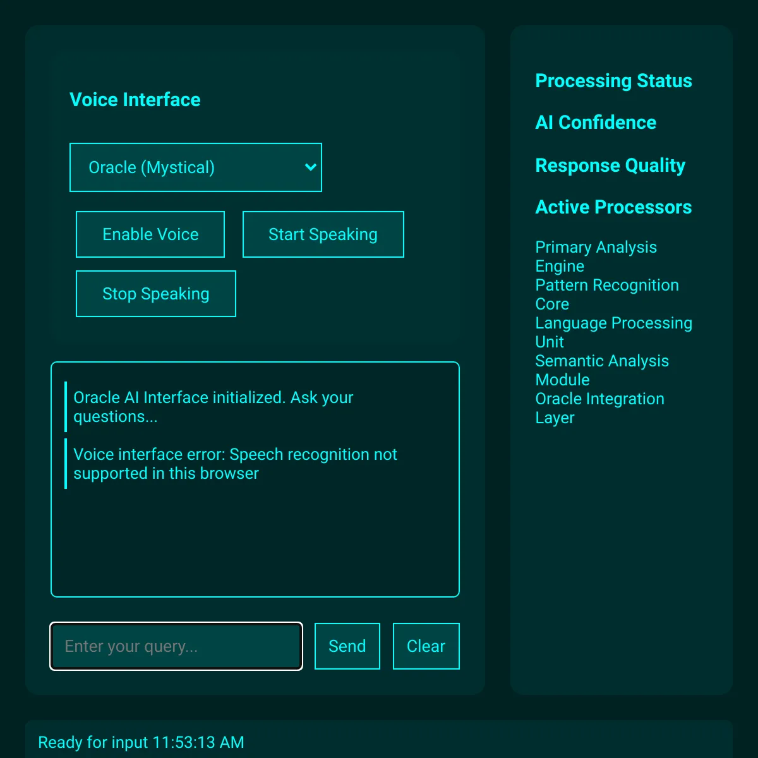
Task: Click the Active Processors heading
Action: (x=613, y=207)
